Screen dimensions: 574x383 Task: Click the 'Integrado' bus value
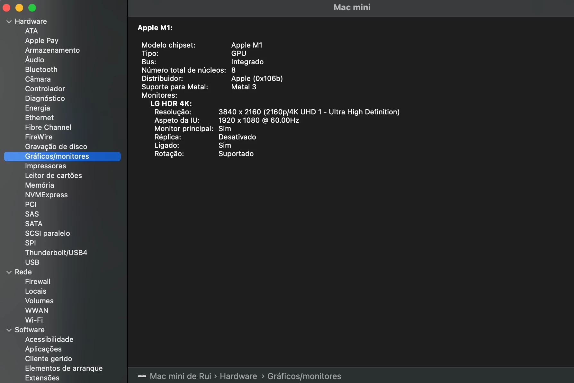click(247, 62)
